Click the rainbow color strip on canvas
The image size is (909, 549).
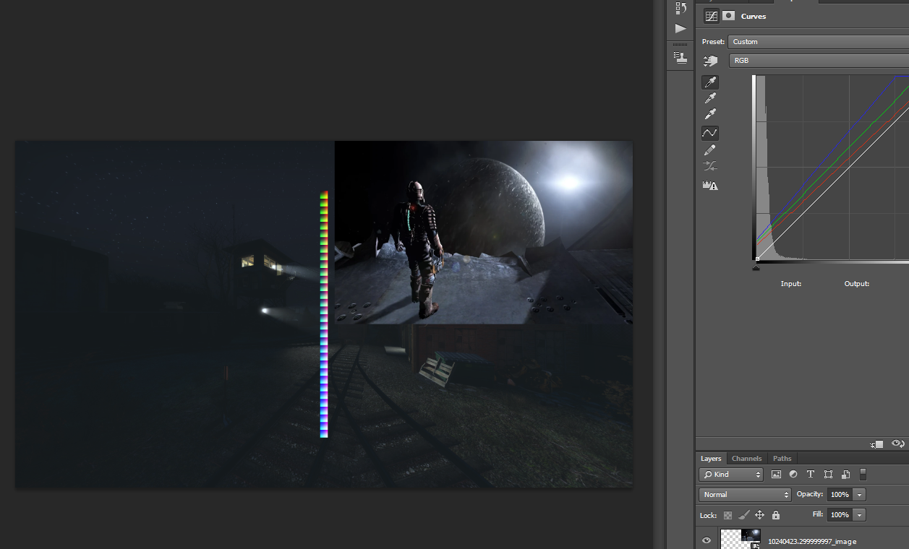(x=324, y=314)
